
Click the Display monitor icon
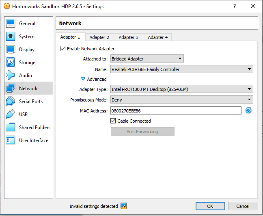coord(11,50)
